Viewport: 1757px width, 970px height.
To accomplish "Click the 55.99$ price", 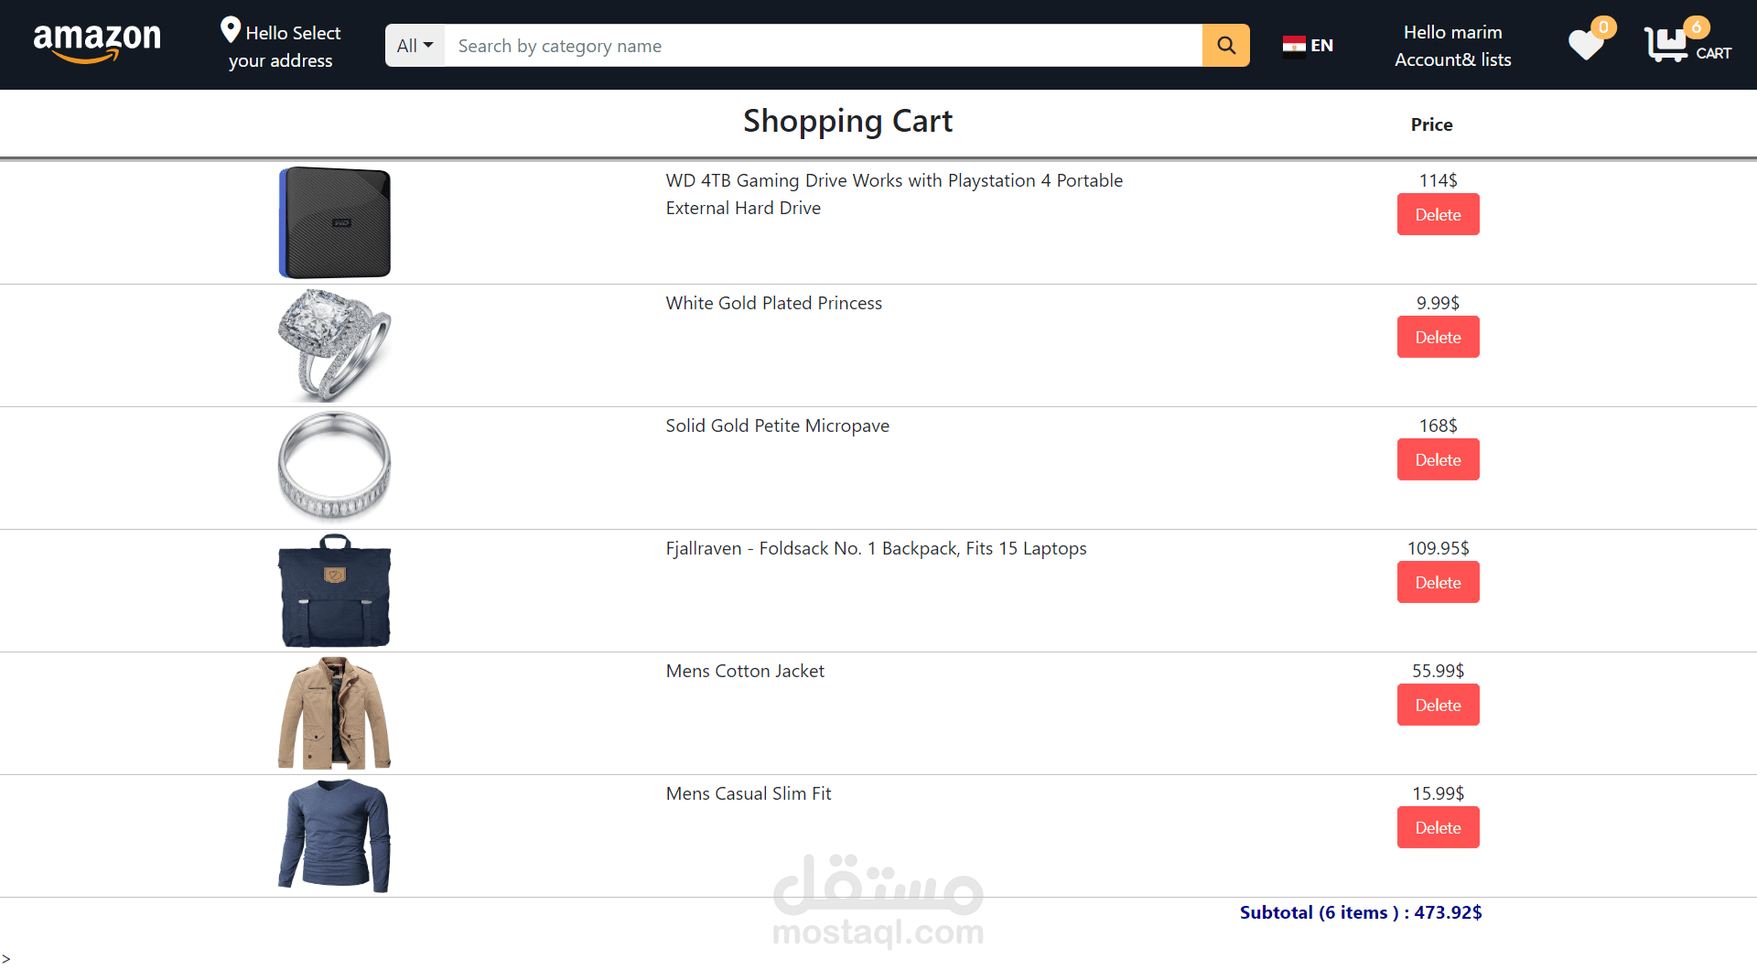I will coord(1438,671).
